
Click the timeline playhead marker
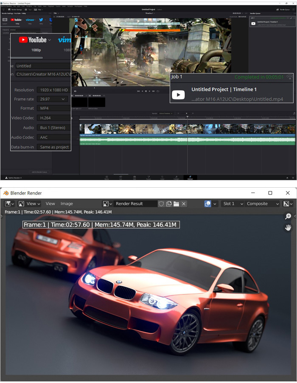[188, 117]
